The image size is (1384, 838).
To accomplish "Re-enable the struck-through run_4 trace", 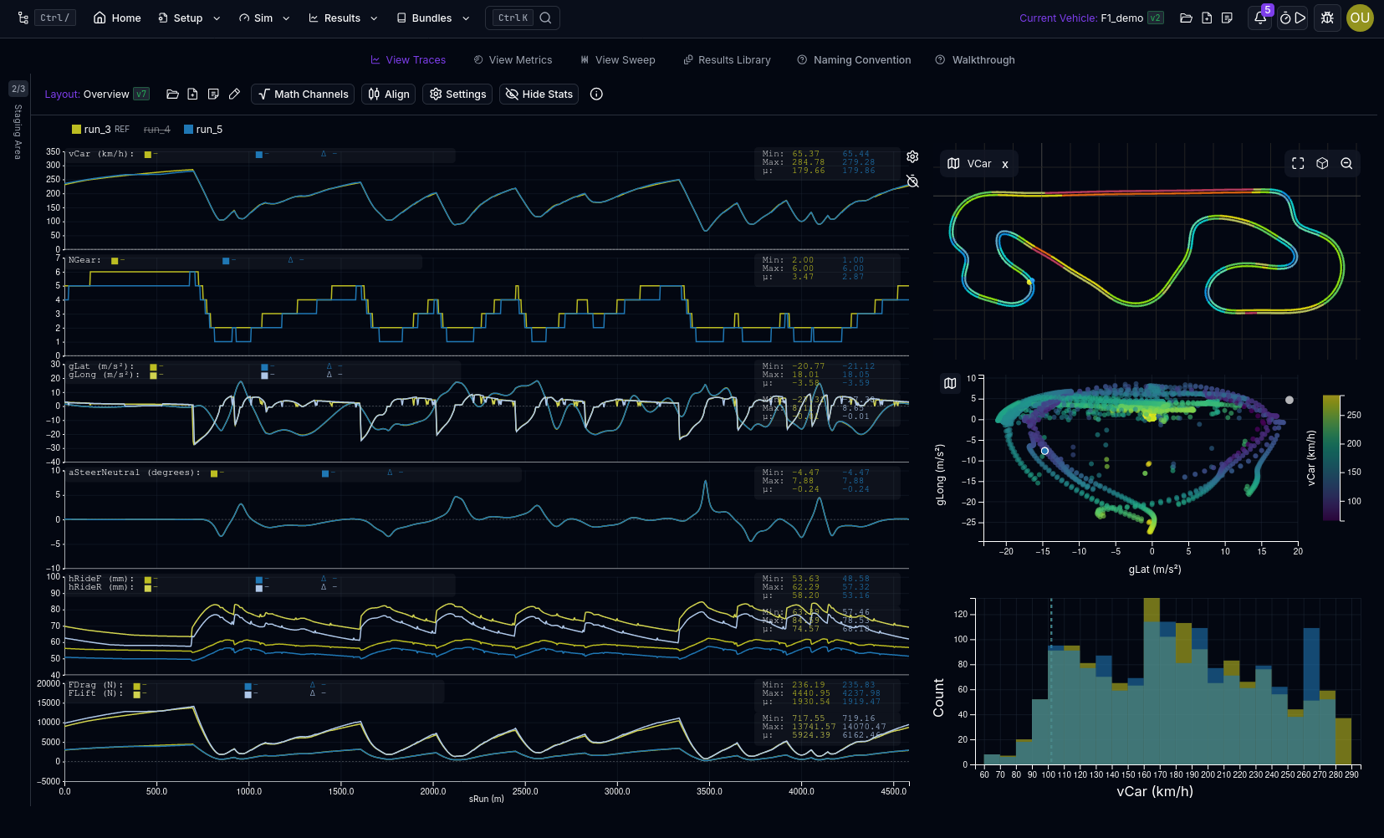I will click(x=156, y=129).
